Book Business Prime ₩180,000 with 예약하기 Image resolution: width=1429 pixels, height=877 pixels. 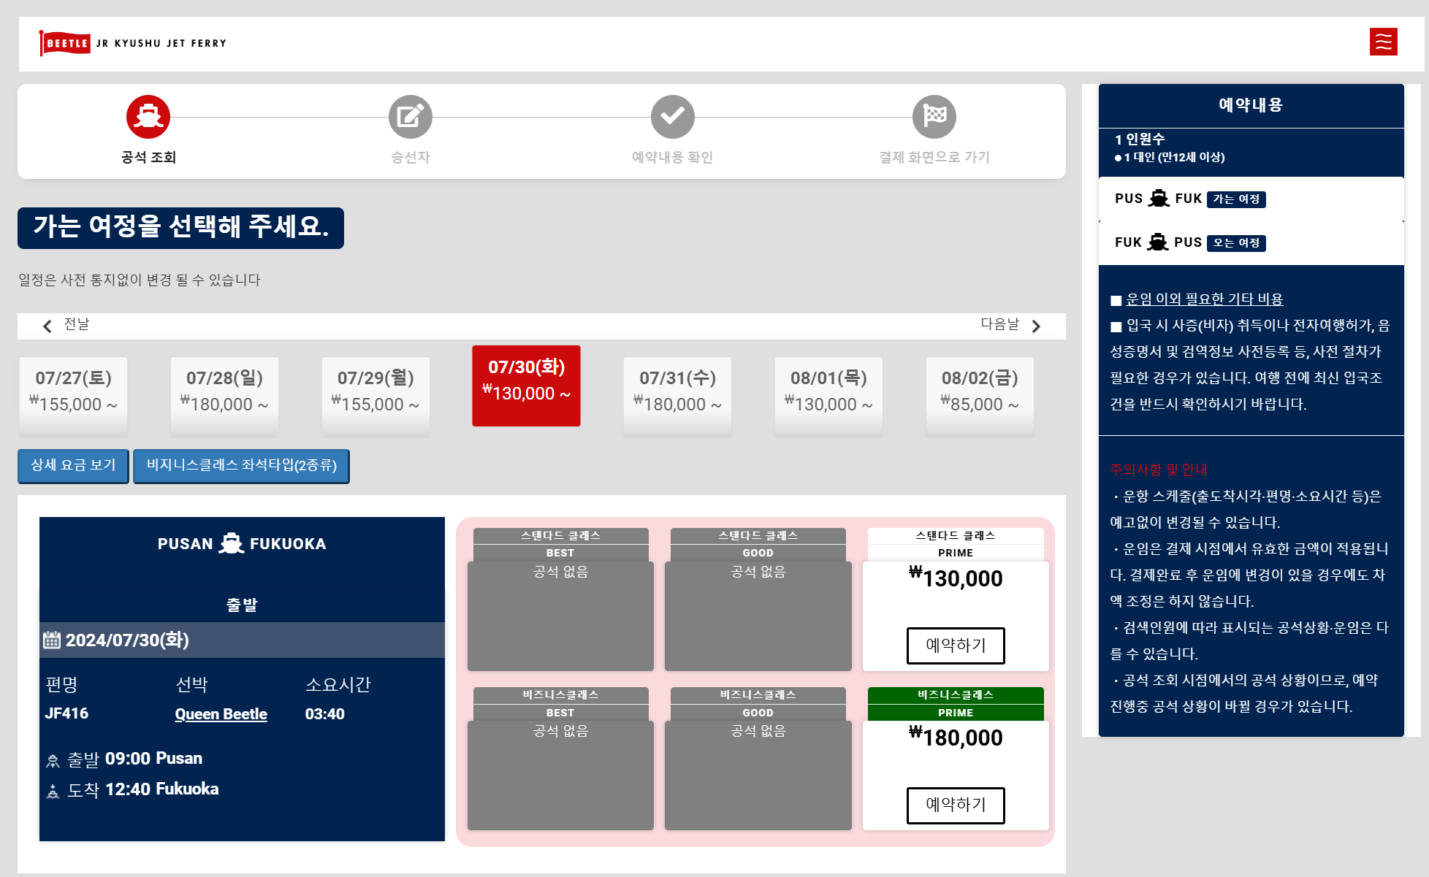coord(955,805)
